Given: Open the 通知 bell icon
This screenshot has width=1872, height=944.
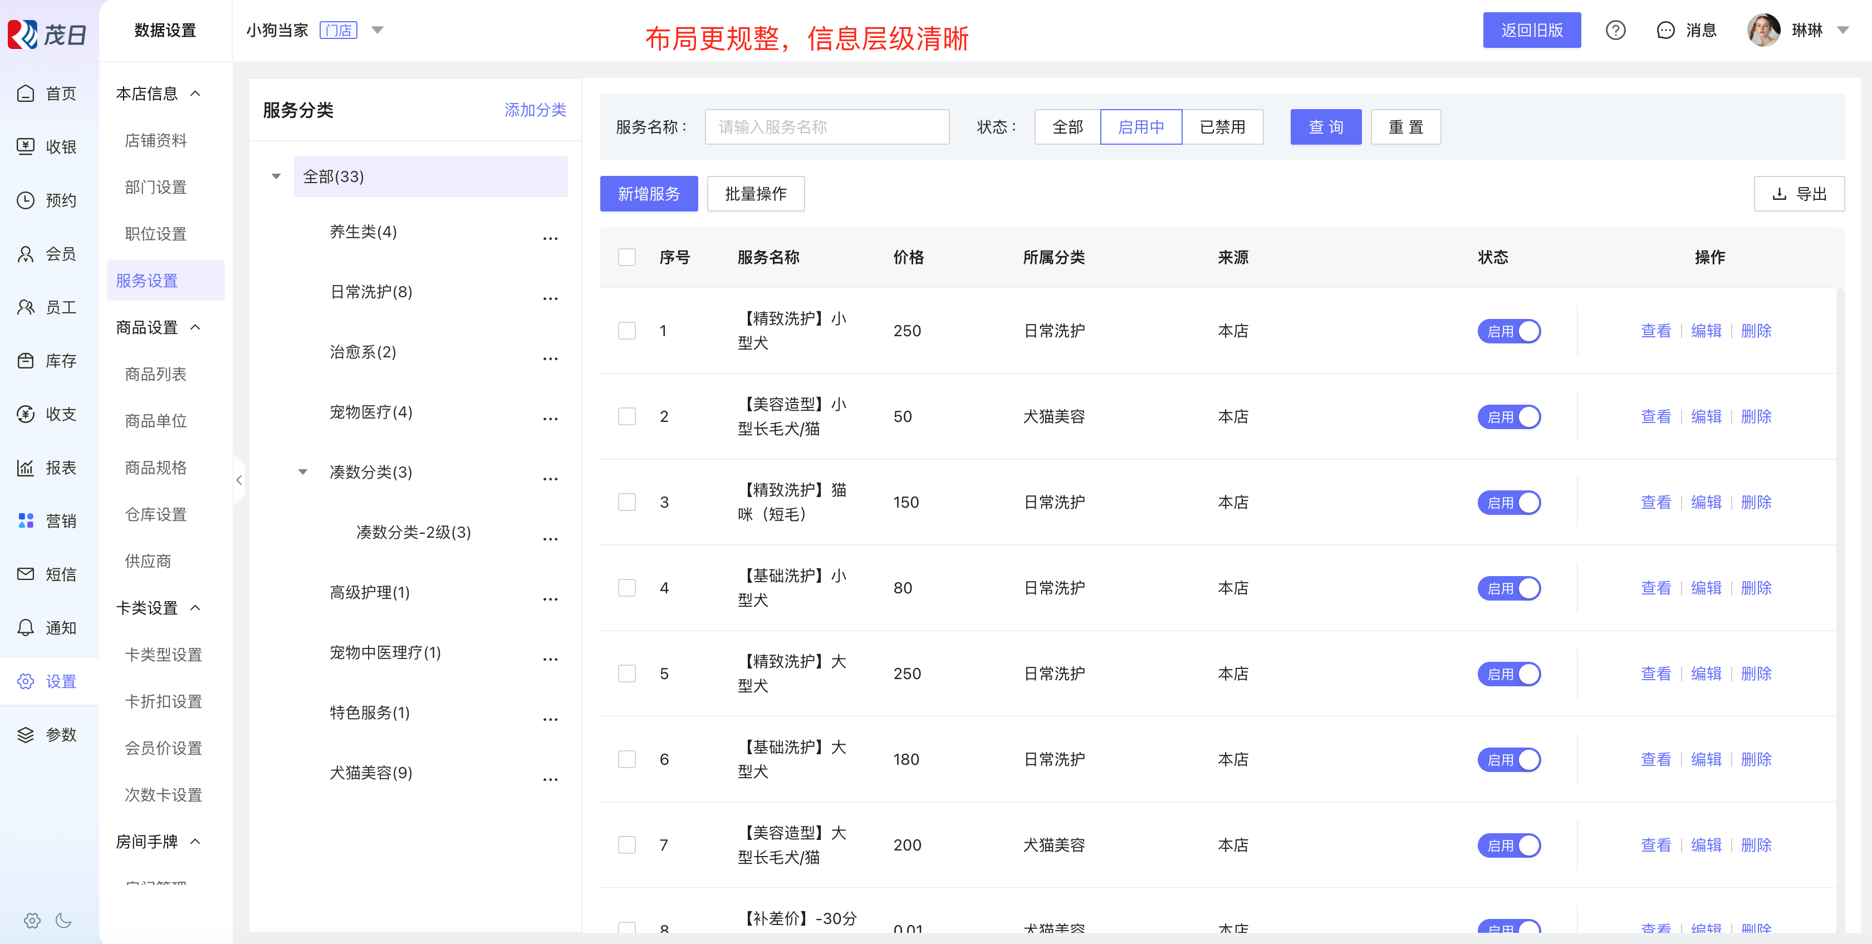Looking at the screenshot, I should [26, 627].
